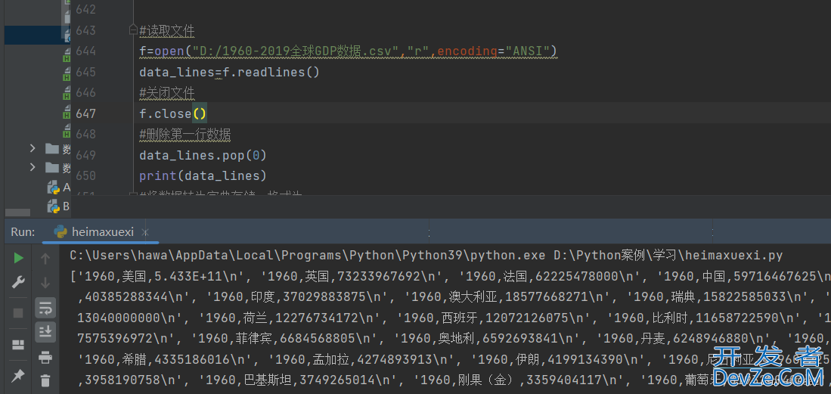This screenshot has width=831, height=394.
Task: Click the comment "#关闭文件"
Action: click(x=167, y=93)
